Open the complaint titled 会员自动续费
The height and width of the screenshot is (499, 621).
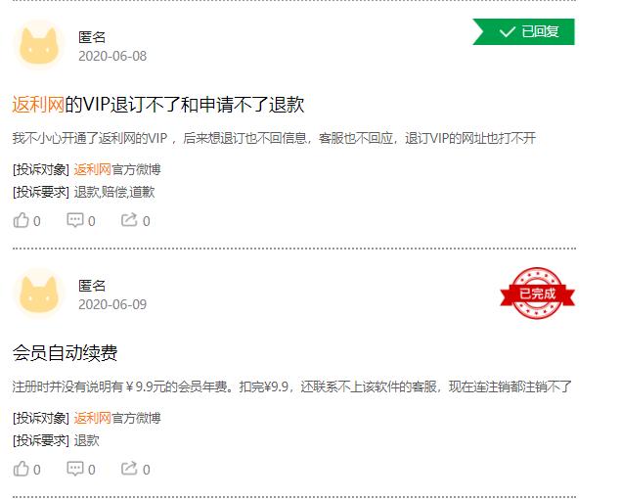click(x=65, y=353)
